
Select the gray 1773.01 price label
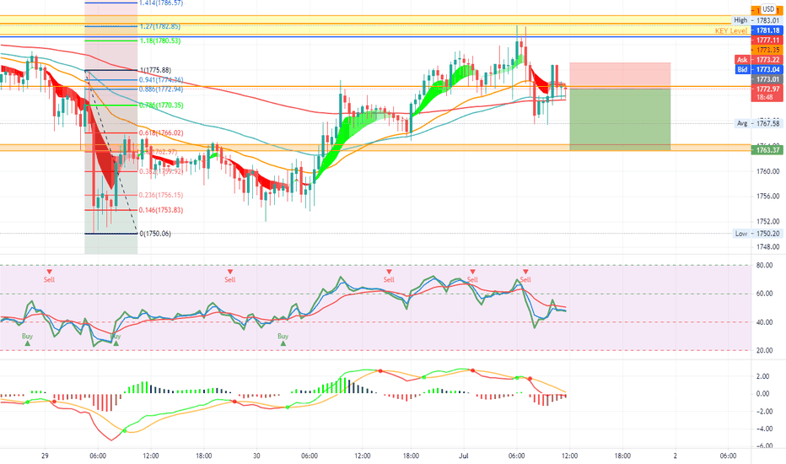(767, 79)
